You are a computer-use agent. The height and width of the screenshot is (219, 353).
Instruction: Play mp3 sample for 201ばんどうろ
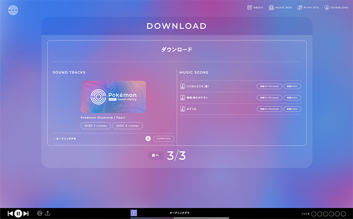pos(269,86)
